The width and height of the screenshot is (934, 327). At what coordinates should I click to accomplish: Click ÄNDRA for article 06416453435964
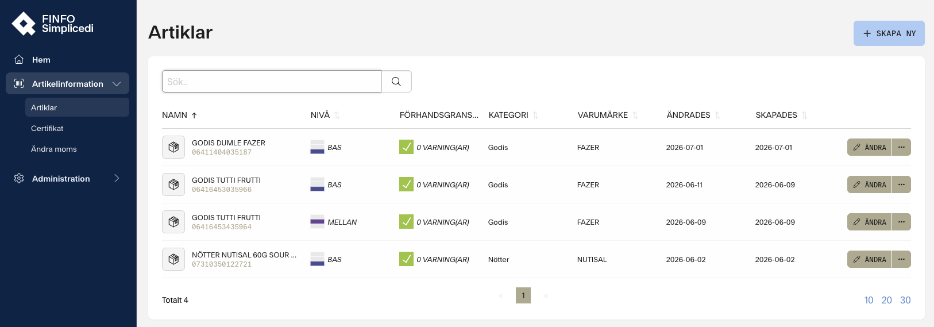coord(869,222)
